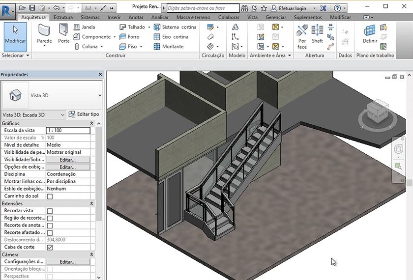Activate the Modificar selection tool
Viewport: 413px width, 280px height.
point(15,34)
